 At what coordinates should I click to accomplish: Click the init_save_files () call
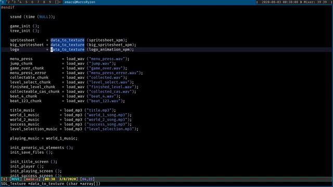(x=31, y=152)
